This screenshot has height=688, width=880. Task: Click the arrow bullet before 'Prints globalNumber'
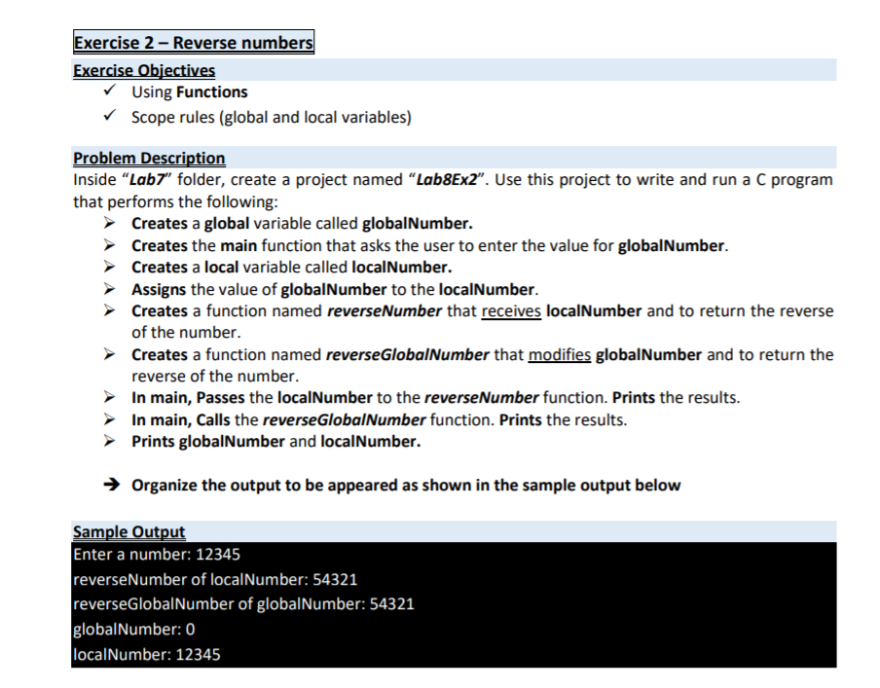click(109, 441)
